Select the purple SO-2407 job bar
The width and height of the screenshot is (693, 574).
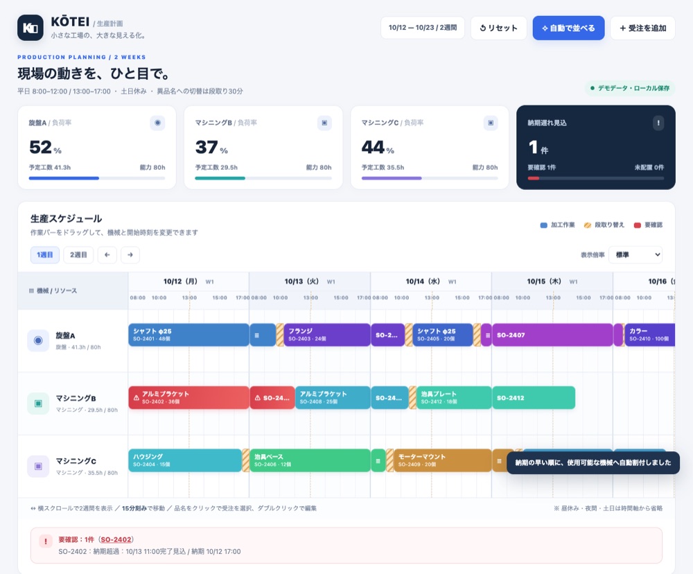(x=552, y=336)
